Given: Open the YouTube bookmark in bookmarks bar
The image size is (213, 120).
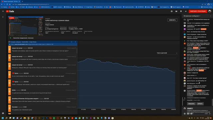Looking at the screenshot, I should click(x=12, y=7).
